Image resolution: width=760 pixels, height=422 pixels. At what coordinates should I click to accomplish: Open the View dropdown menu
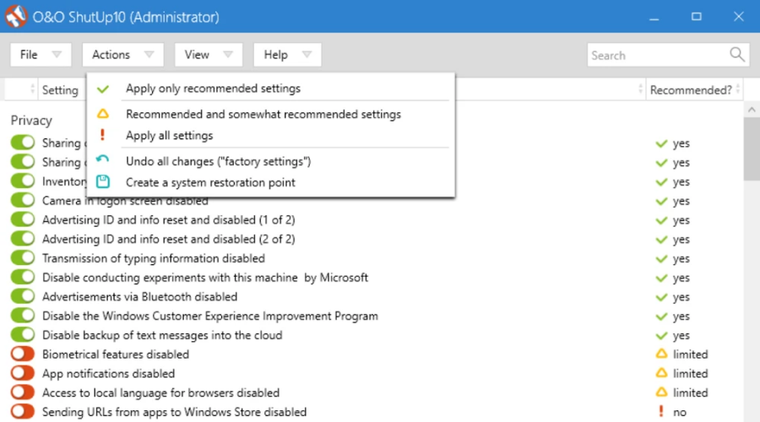click(x=209, y=55)
